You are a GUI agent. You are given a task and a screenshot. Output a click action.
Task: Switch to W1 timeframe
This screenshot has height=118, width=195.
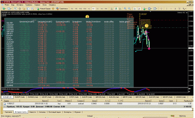click(102, 9)
